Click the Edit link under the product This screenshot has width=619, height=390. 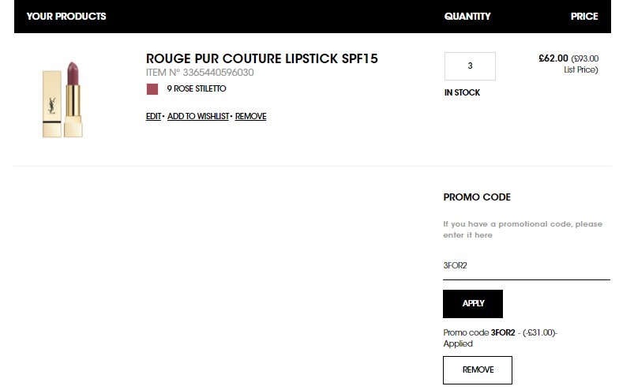(x=153, y=117)
